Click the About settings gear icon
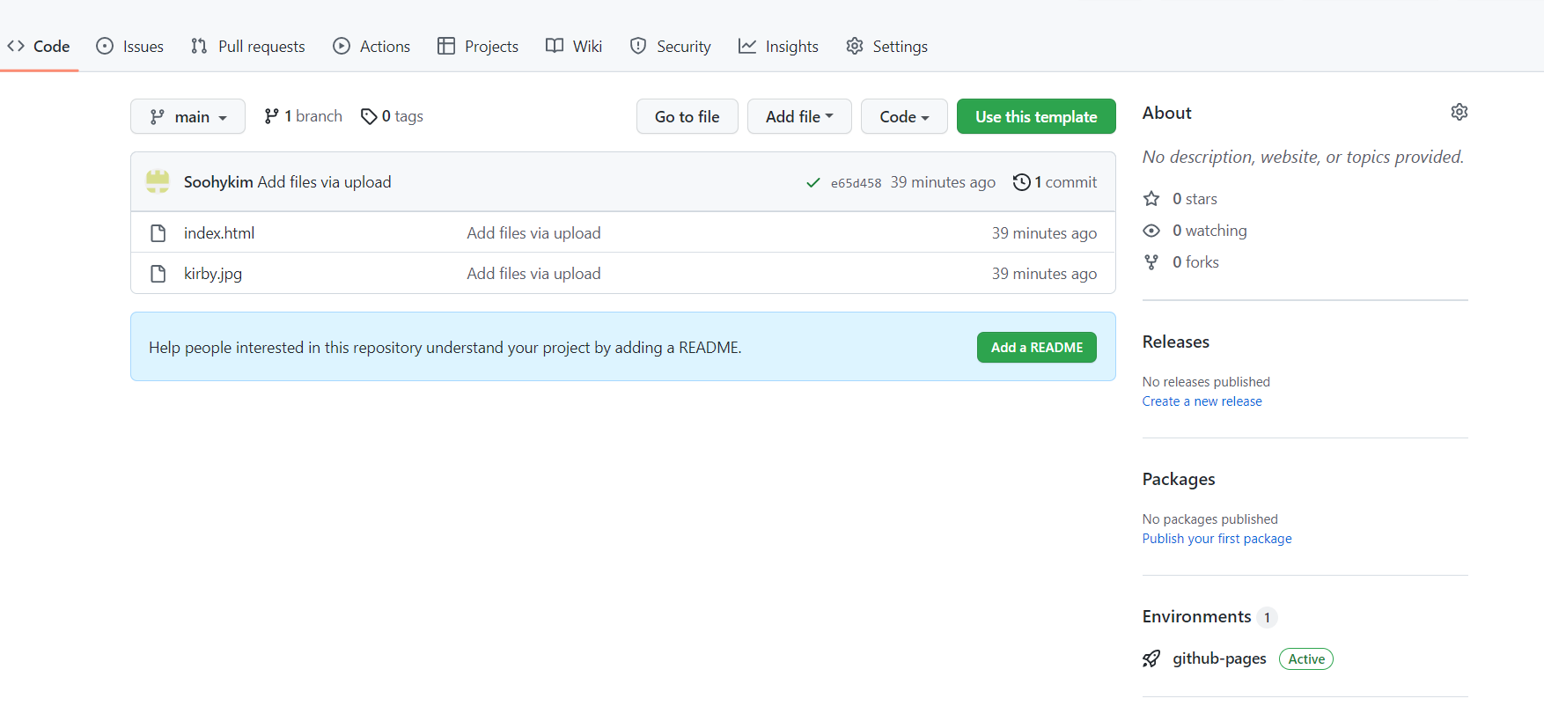Image resolution: width=1544 pixels, height=706 pixels. (x=1459, y=112)
